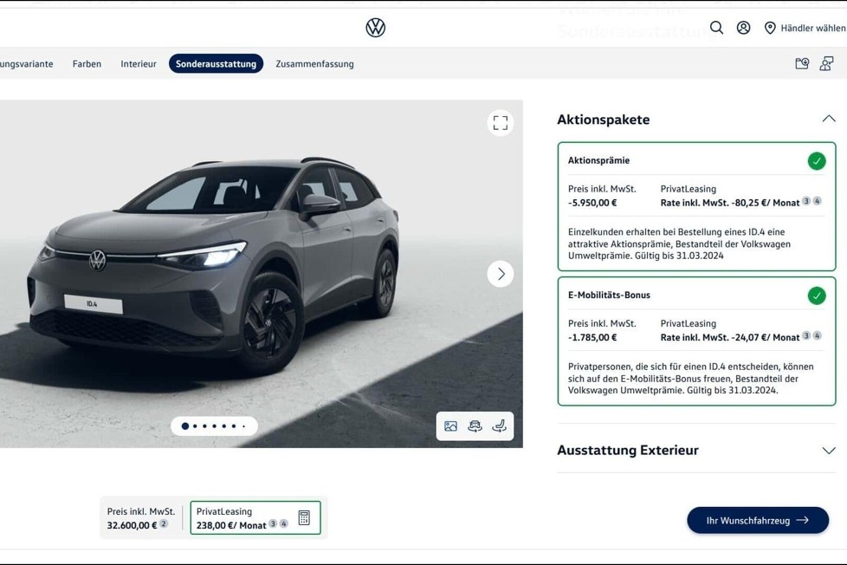Deselect the E-Mobilitäts-Bonus green checkmark
This screenshot has width=847, height=565.
click(x=816, y=295)
